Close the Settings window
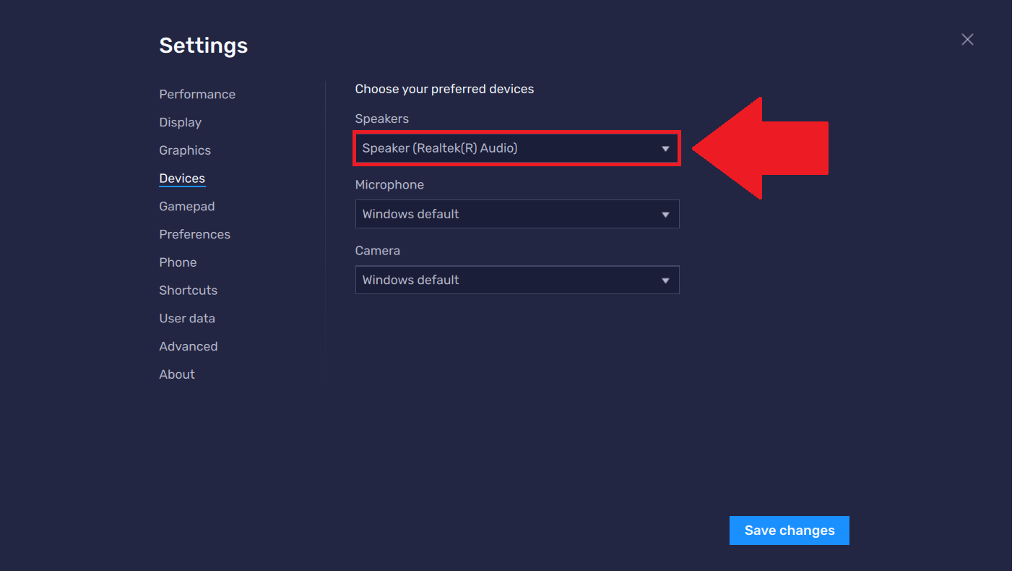The image size is (1012, 571). pyautogui.click(x=967, y=40)
